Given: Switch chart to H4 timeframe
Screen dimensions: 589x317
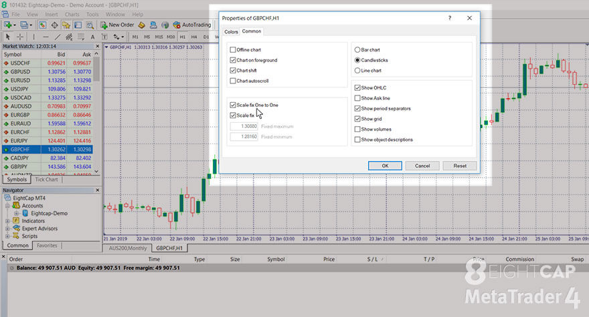Looking at the screenshot, I should pyautogui.click(x=194, y=37).
